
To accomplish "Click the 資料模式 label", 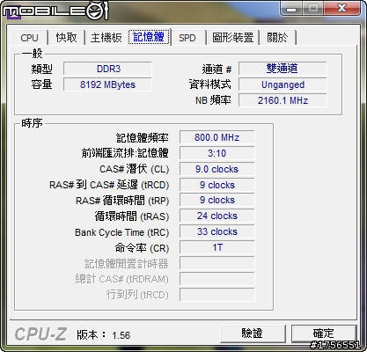I will pos(210,84).
